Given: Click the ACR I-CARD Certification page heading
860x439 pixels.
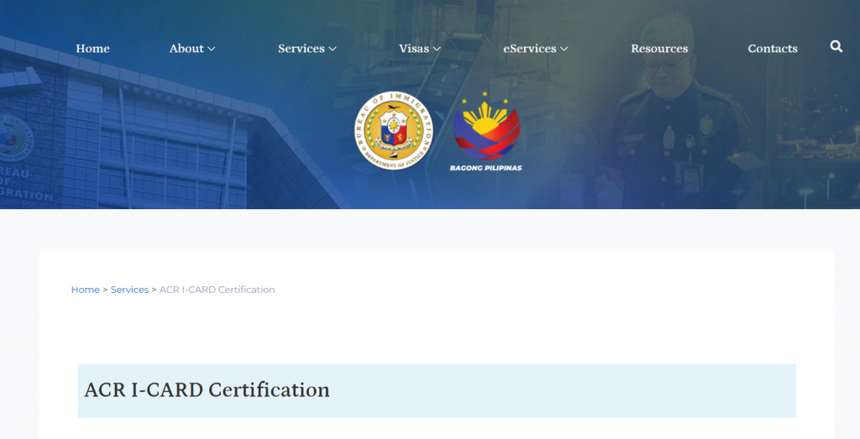Looking at the screenshot, I should [207, 390].
